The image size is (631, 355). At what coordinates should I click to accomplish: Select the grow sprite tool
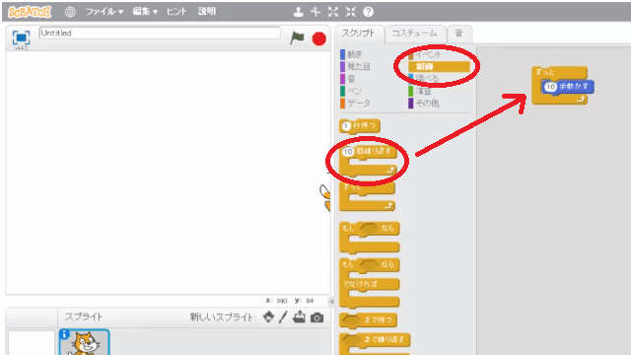coord(333,12)
